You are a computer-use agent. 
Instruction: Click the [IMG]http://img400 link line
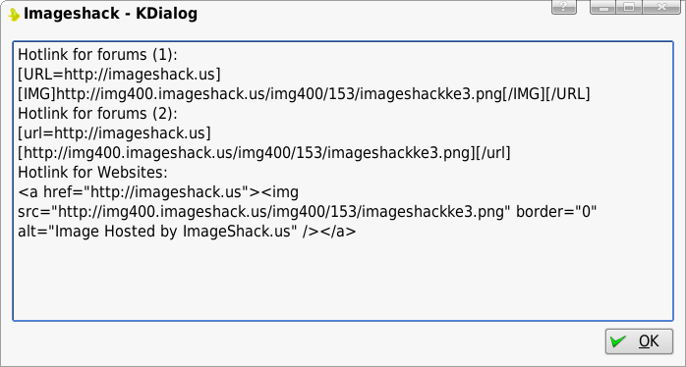tap(304, 94)
